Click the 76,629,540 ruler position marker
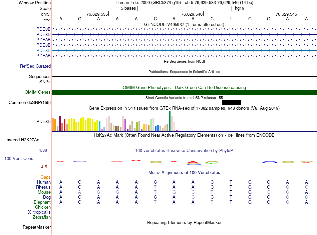The image size is (317, 235). click(192, 14)
